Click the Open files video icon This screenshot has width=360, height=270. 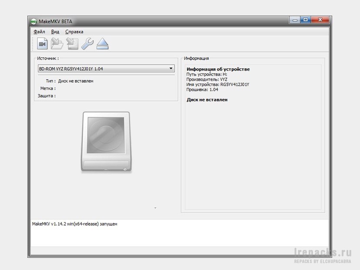coord(42,44)
